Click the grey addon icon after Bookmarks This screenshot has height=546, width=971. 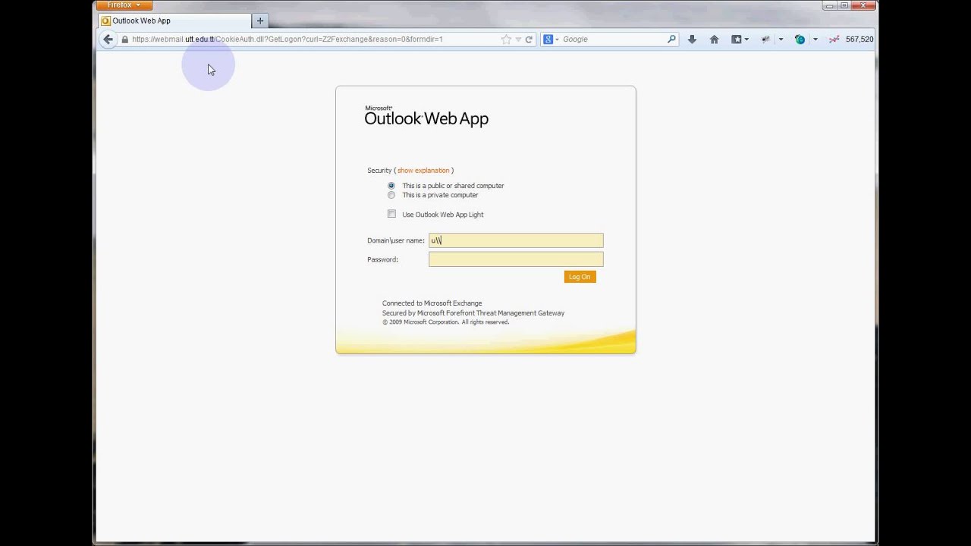[x=766, y=39]
